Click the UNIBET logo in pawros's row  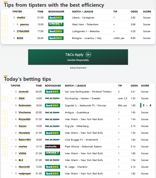pos(56,24)
